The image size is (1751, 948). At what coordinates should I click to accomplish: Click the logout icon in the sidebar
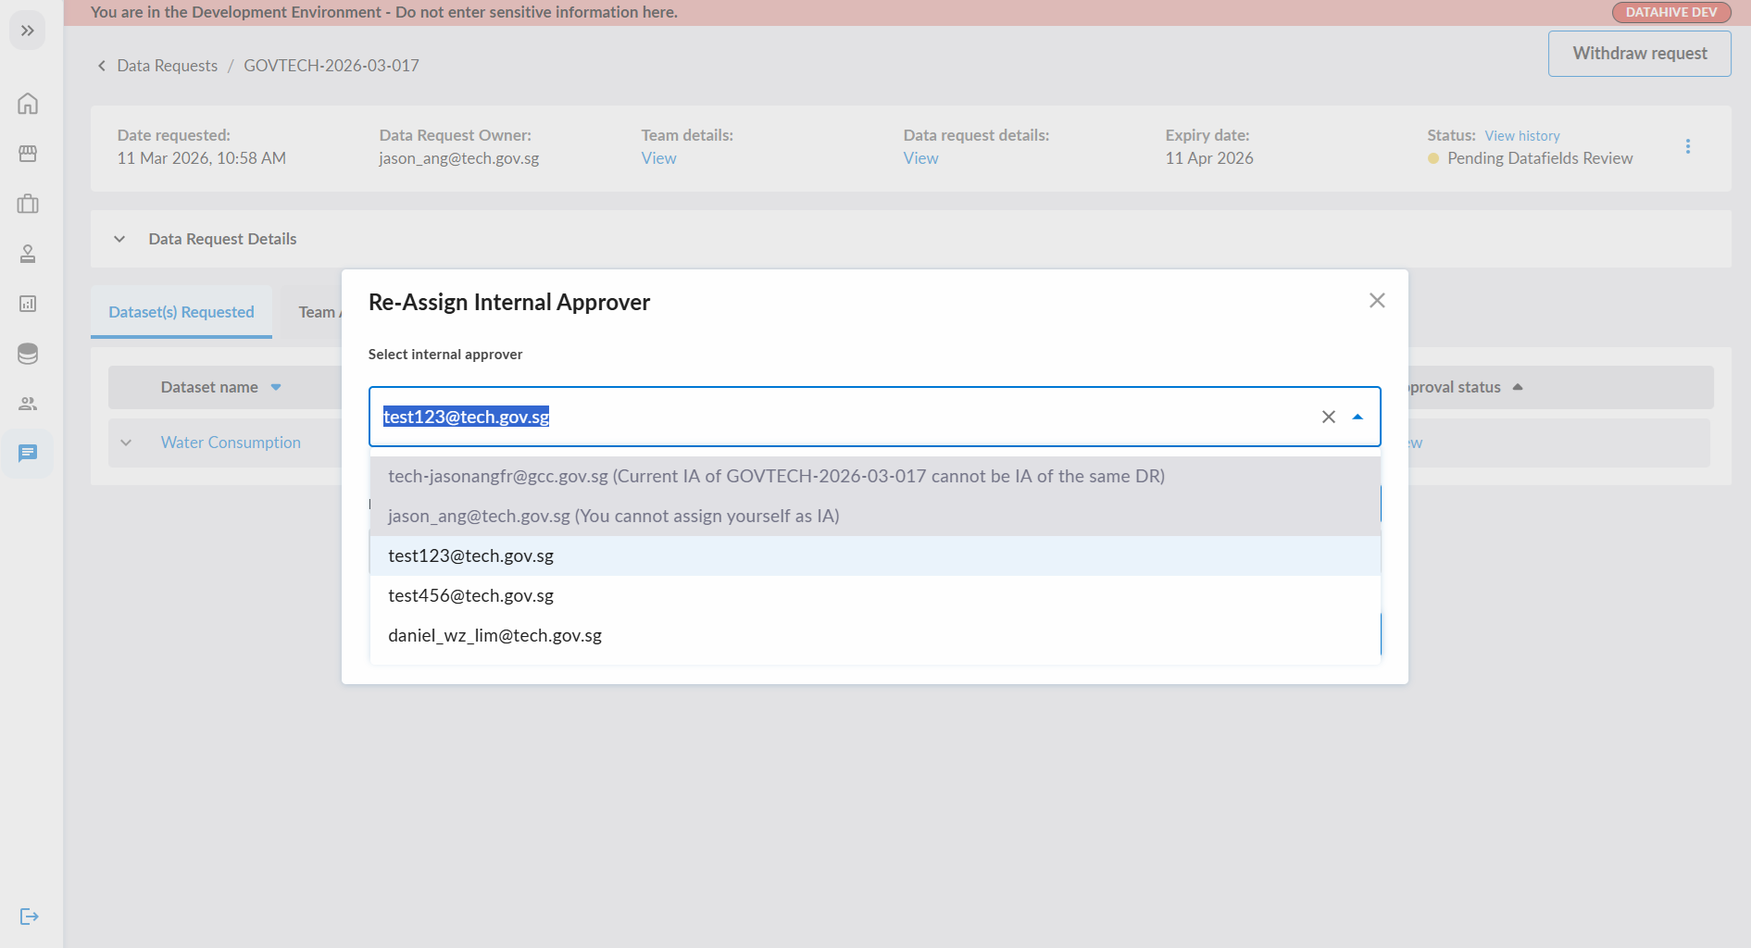click(29, 917)
